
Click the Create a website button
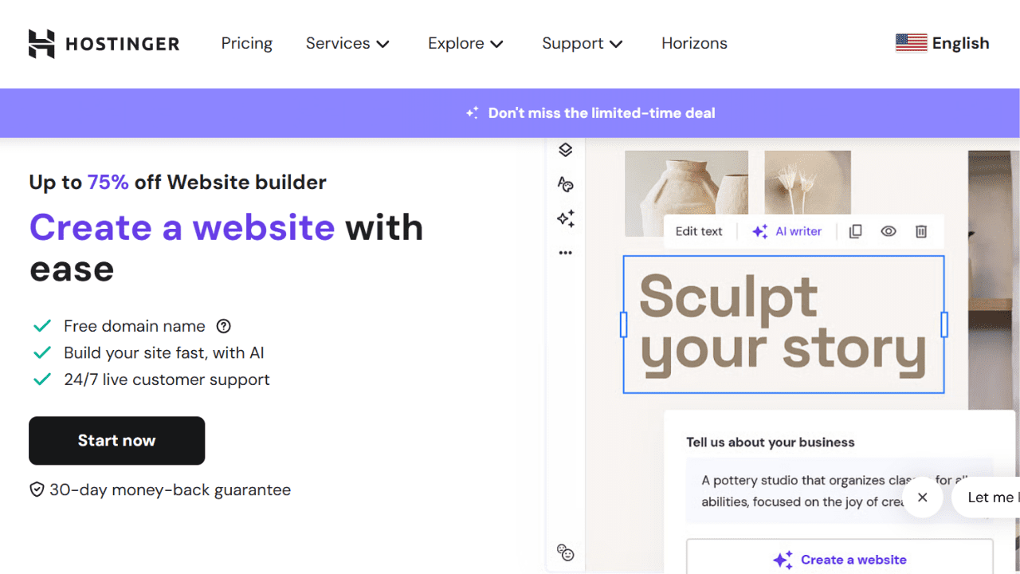[839, 560]
